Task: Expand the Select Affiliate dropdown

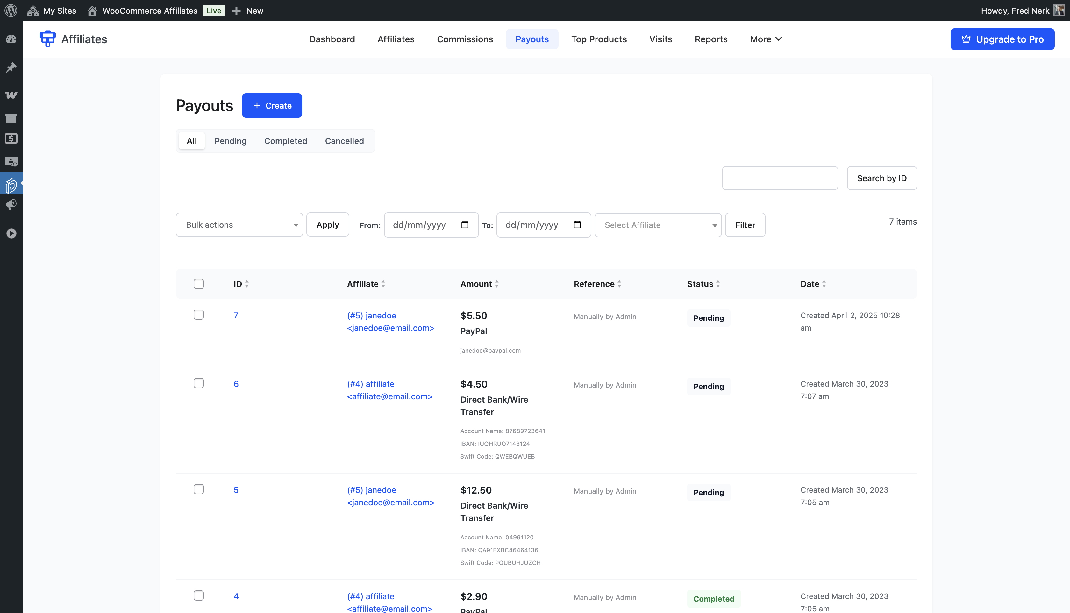Action: click(x=658, y=225)
